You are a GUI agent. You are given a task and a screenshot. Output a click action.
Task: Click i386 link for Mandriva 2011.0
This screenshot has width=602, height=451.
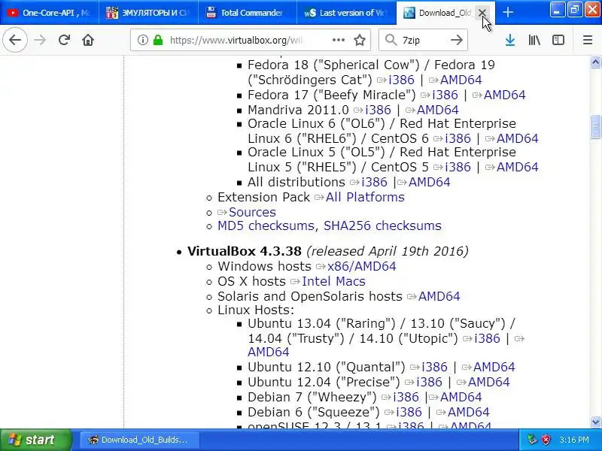(x=379, y=110)
